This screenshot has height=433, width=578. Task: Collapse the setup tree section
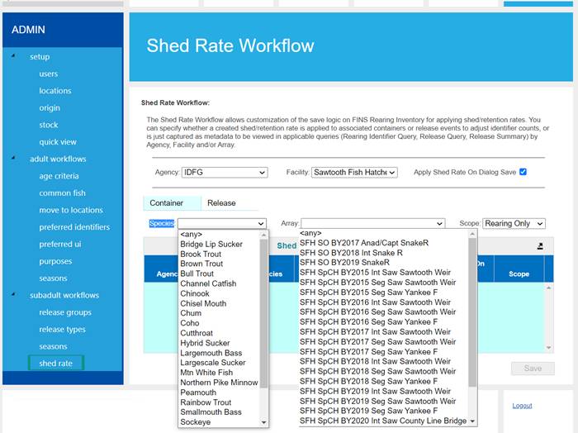(x=12, y=57)
